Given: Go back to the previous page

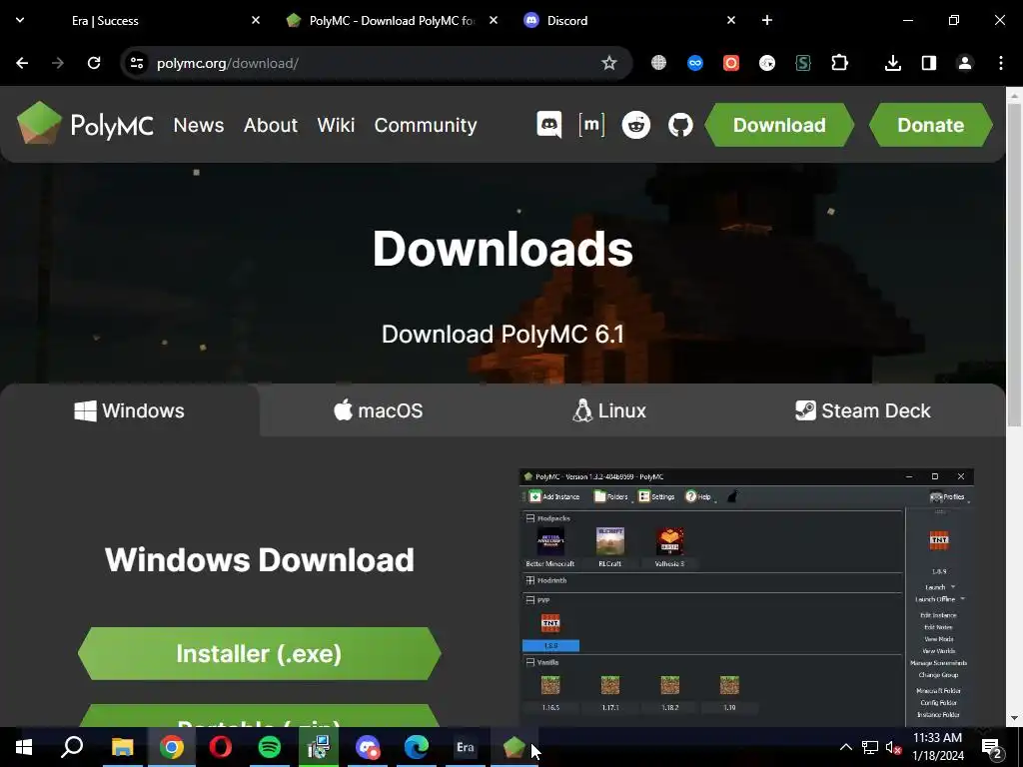Looking at the screenshot, I should coord(22,63).
